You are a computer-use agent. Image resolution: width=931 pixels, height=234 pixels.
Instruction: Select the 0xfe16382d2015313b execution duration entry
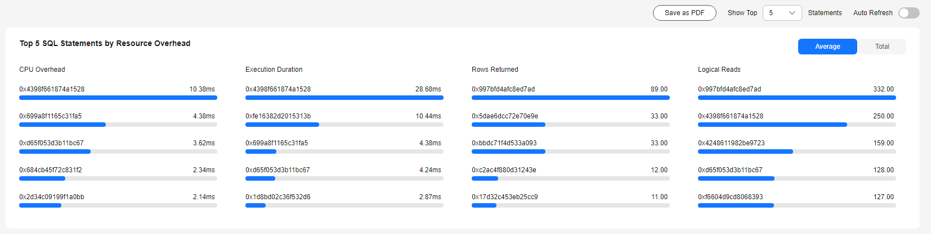click(278, 116)
